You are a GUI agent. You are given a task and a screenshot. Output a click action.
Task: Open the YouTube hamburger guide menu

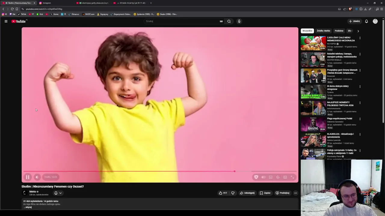(x=6, y=21)
